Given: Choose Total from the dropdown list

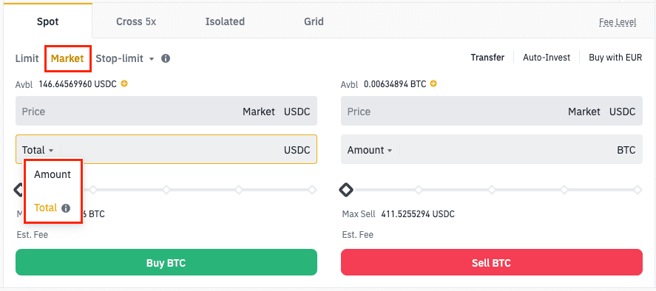Looking at the screenshot, I should [x=46, y=208].
